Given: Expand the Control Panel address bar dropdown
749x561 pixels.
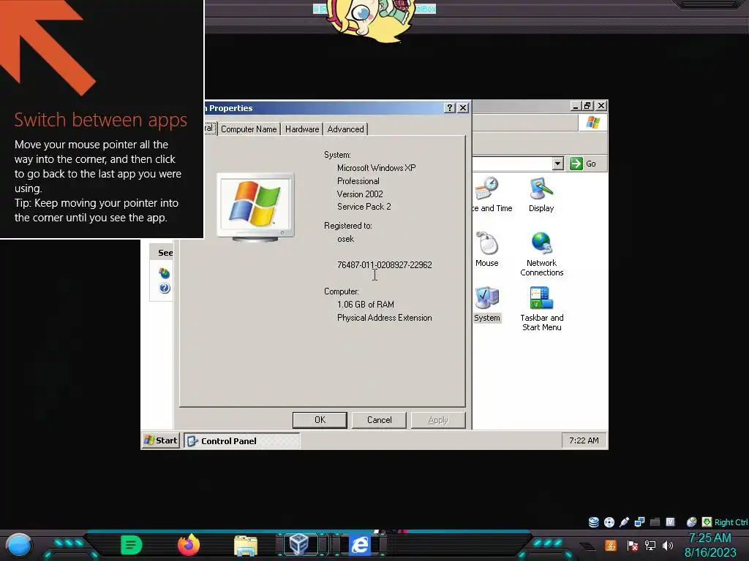Looking at the screenshot, I should click(x=557, y=164).
